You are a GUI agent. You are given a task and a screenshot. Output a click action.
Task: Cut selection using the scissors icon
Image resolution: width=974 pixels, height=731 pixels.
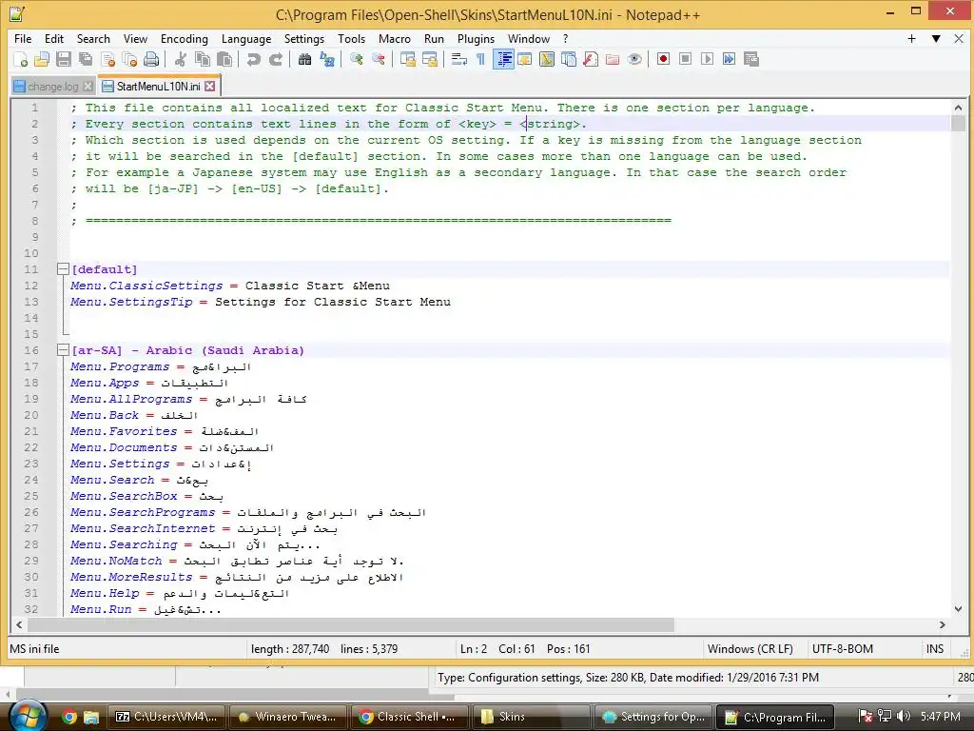[x=180, y=59]
